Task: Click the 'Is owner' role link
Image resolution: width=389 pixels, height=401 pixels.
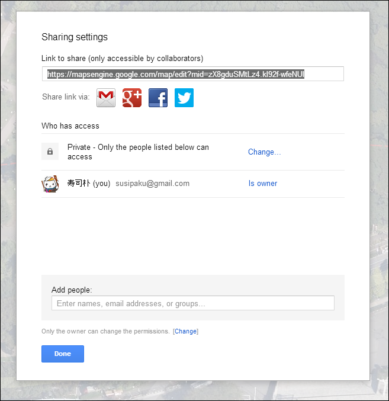Action: (262, 184)
